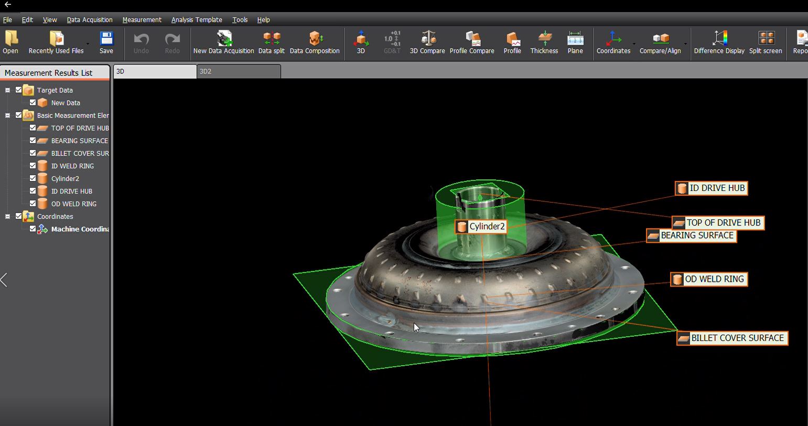808x426 pixels.
Task: Click the Measurement Results List panel header
Action: (55, 72)
